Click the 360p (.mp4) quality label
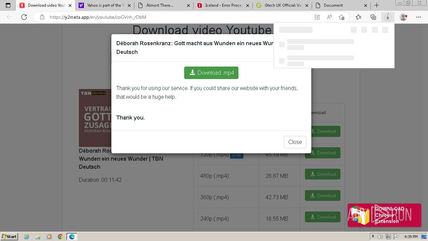 click(214, 197)
